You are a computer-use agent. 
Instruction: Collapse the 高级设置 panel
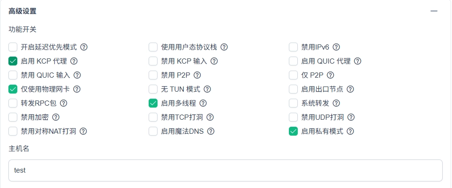click(x=434, y=11)
